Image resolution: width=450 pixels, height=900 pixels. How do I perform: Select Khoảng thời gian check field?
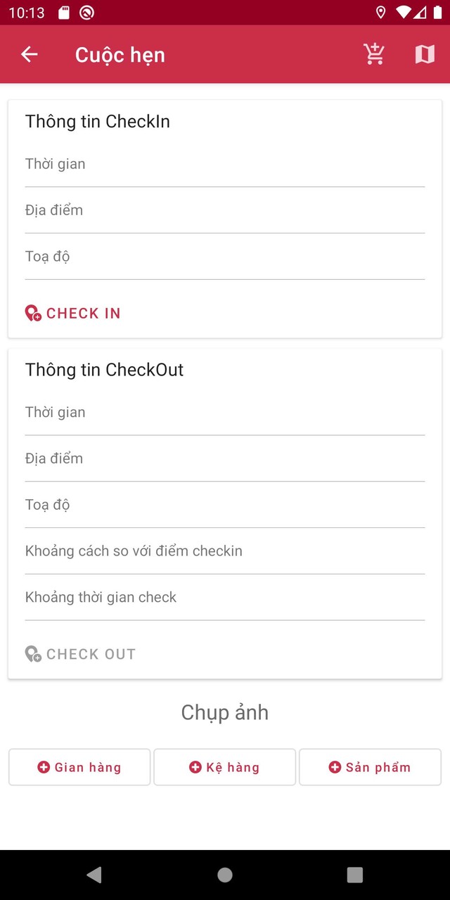225,598
